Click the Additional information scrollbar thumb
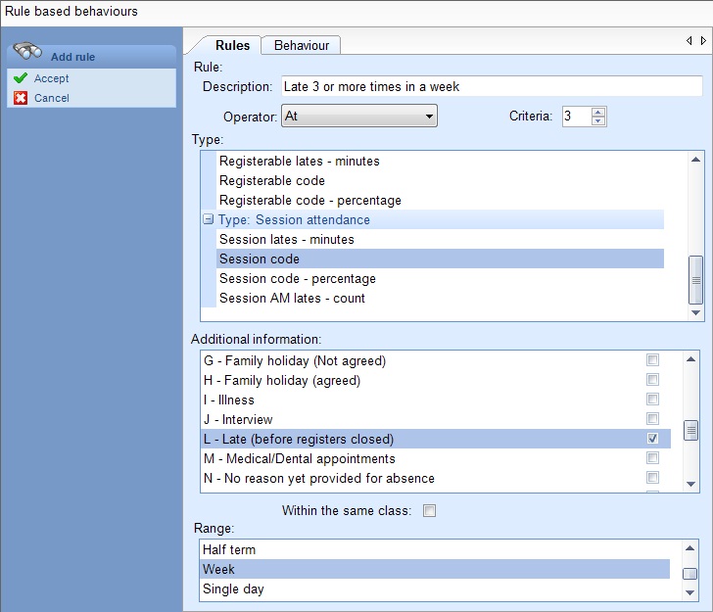713x612 pixels. click(691, 431)
